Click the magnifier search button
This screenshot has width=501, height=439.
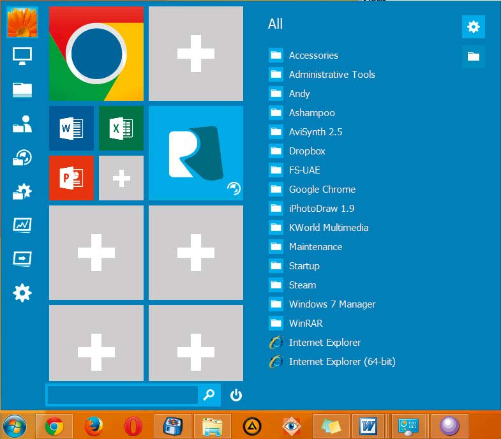coord(209,395)
